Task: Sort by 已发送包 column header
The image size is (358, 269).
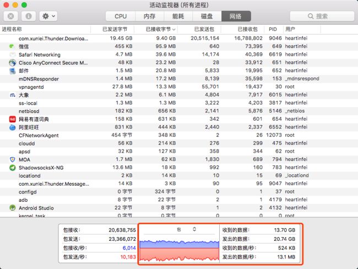Action: click(199, 29)
